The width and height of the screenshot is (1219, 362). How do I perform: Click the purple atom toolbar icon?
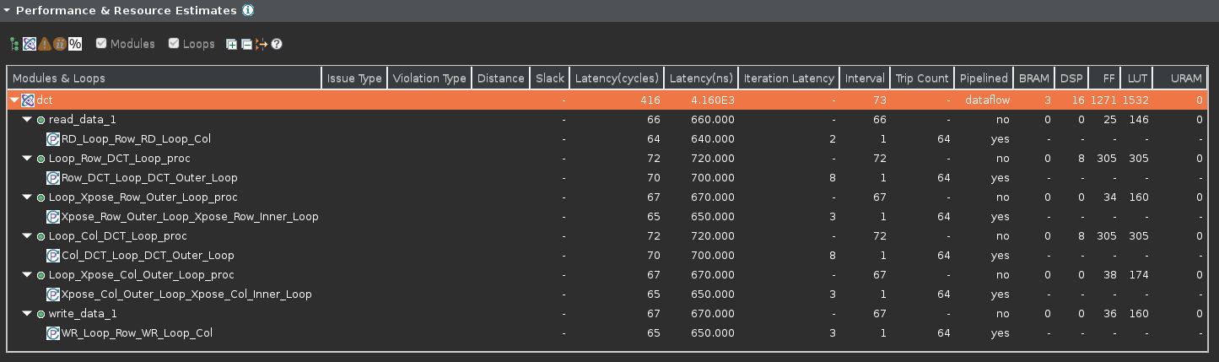(x=29, y=44)
